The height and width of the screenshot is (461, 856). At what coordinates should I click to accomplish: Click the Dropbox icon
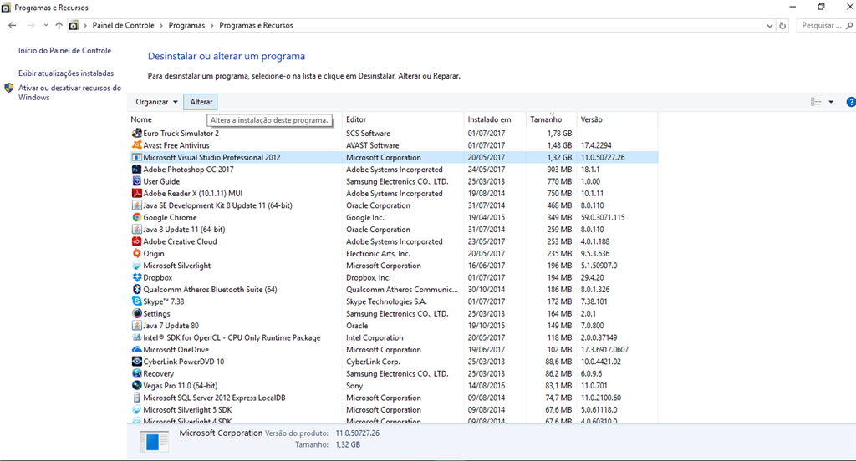pyautogui.click(x=137, y=277)
